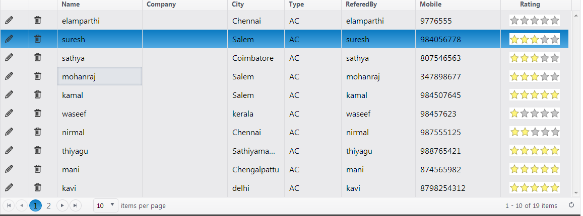The image size is (583, 216).
Task: Click the Mobile column header
Action: (430, 5)
